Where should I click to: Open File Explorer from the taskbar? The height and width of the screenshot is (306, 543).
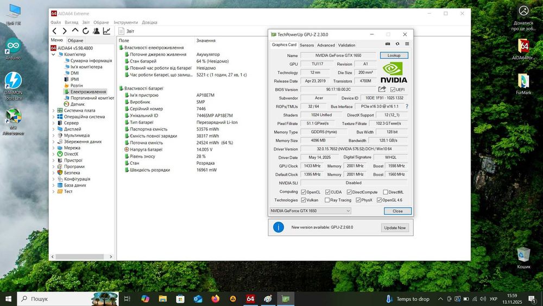tap(163, 298)
